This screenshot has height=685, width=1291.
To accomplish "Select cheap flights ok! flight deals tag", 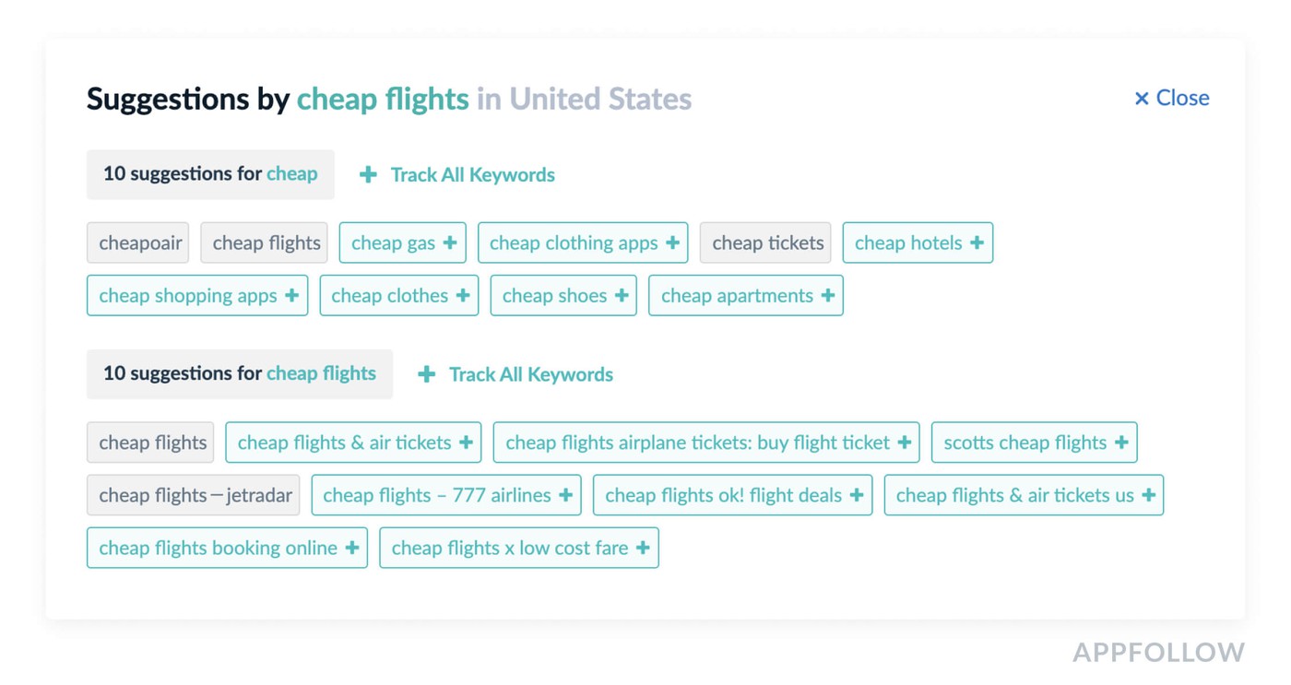I will pos(722,495).
